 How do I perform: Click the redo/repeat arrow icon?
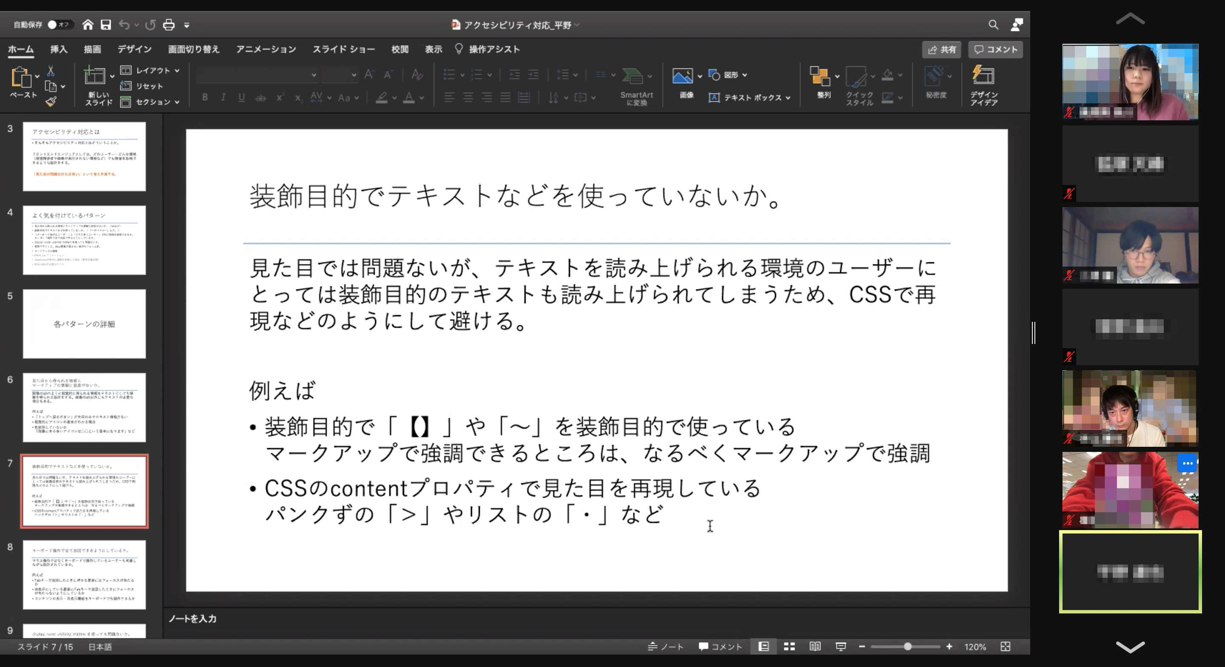pyautogui.click(x=150, y=25)
